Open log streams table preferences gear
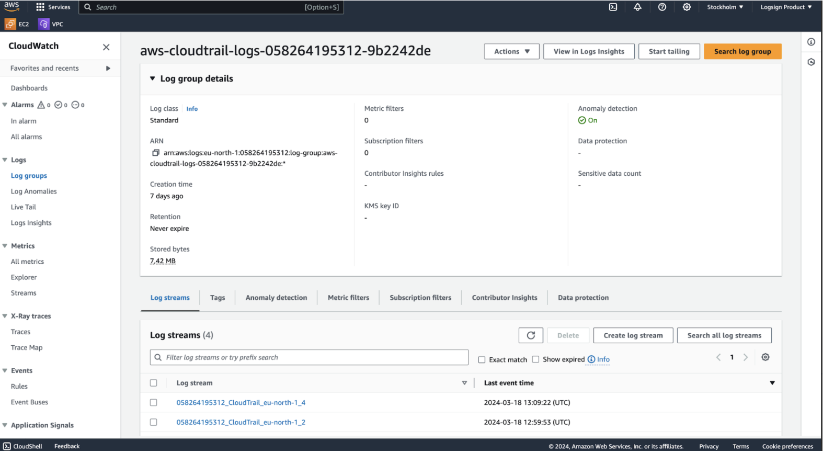The image size is (823, 452). tap(765, 357)
